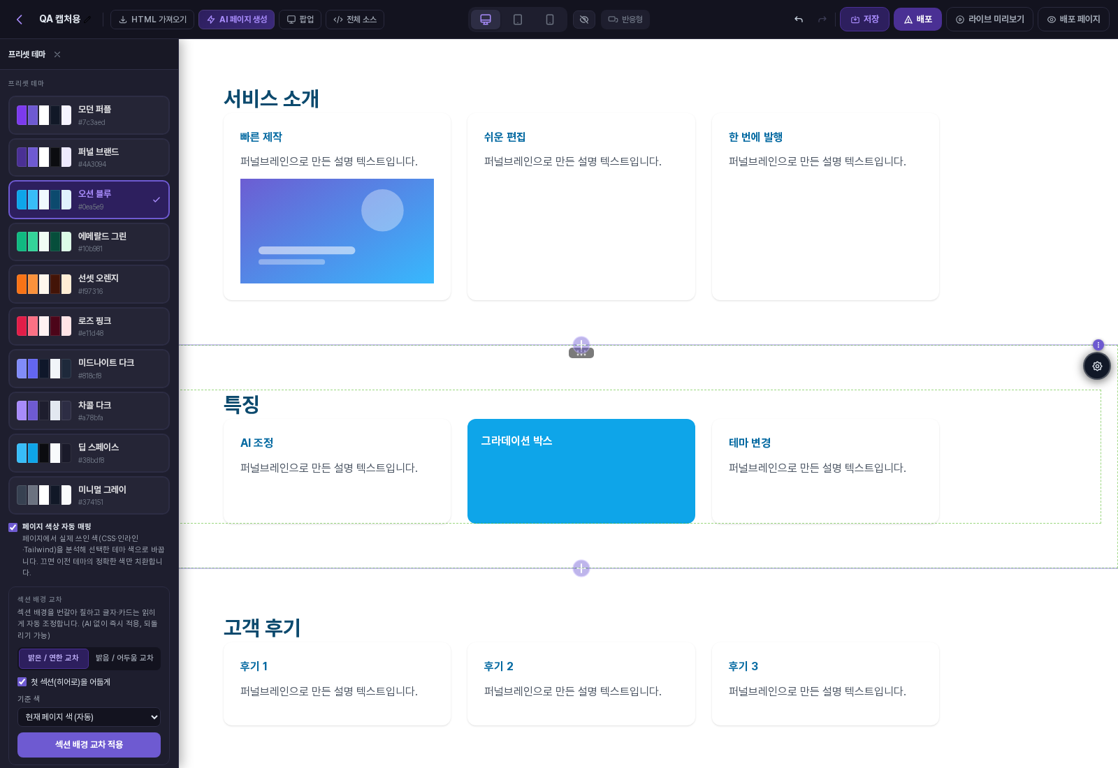Select the description text under 테마 변경
The height and width of the screenshot is (768, 1118).
818,468
